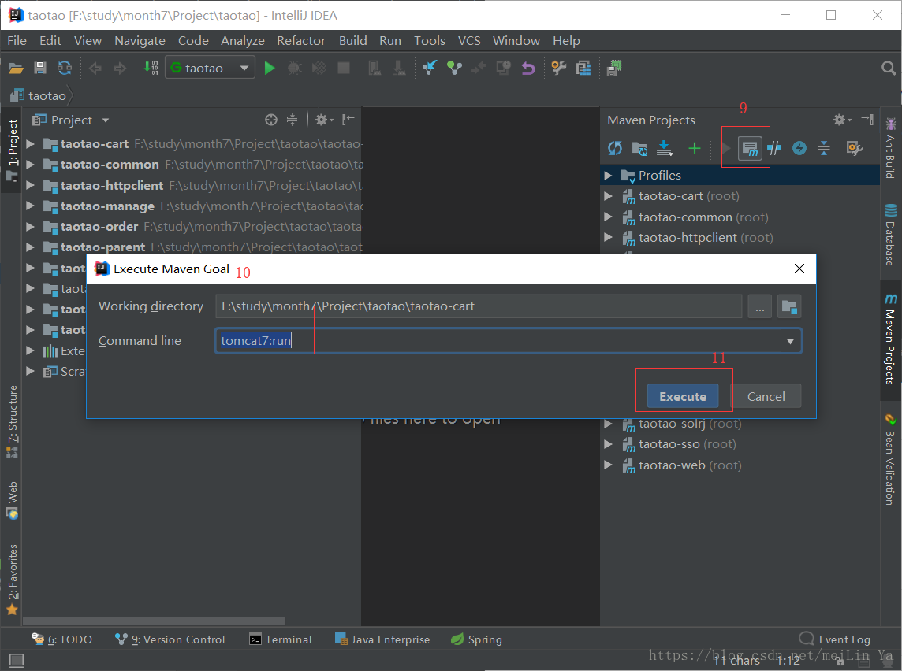Open the Spring tool window tab

click(476, 639)
